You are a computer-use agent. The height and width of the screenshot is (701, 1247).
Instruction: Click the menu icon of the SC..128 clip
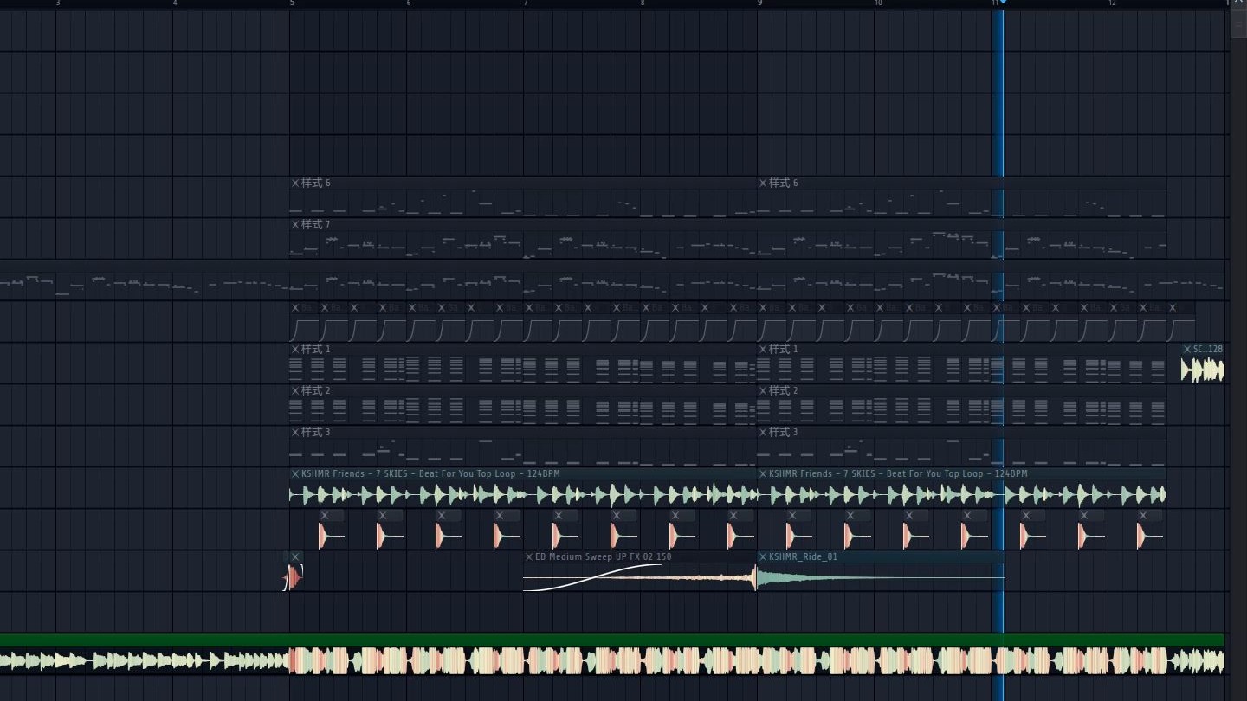[x=1187, y=349]
